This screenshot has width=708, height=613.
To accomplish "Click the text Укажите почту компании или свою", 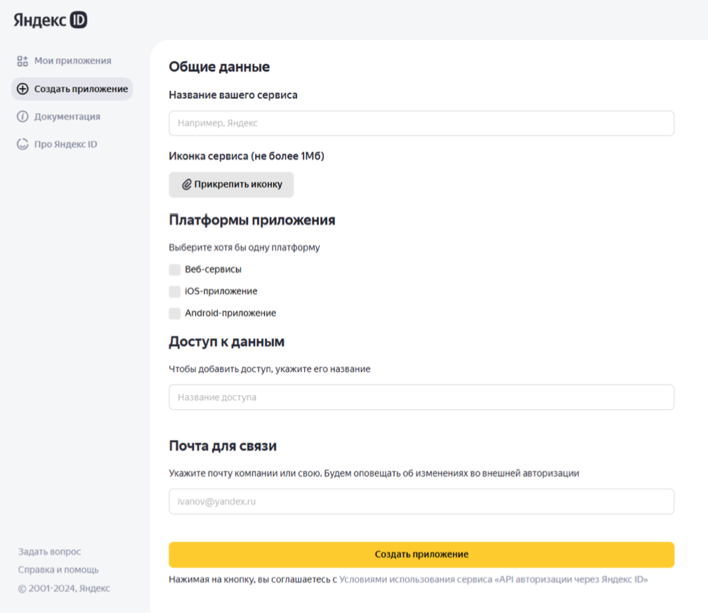I will coord(246,473).
